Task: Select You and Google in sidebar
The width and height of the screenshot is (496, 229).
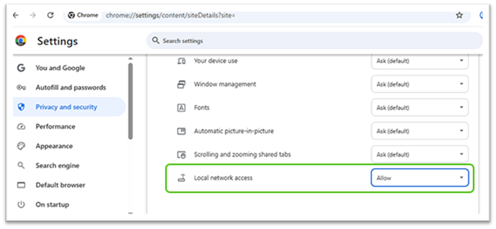Action: pyautogui.click(x=60, y=68)
